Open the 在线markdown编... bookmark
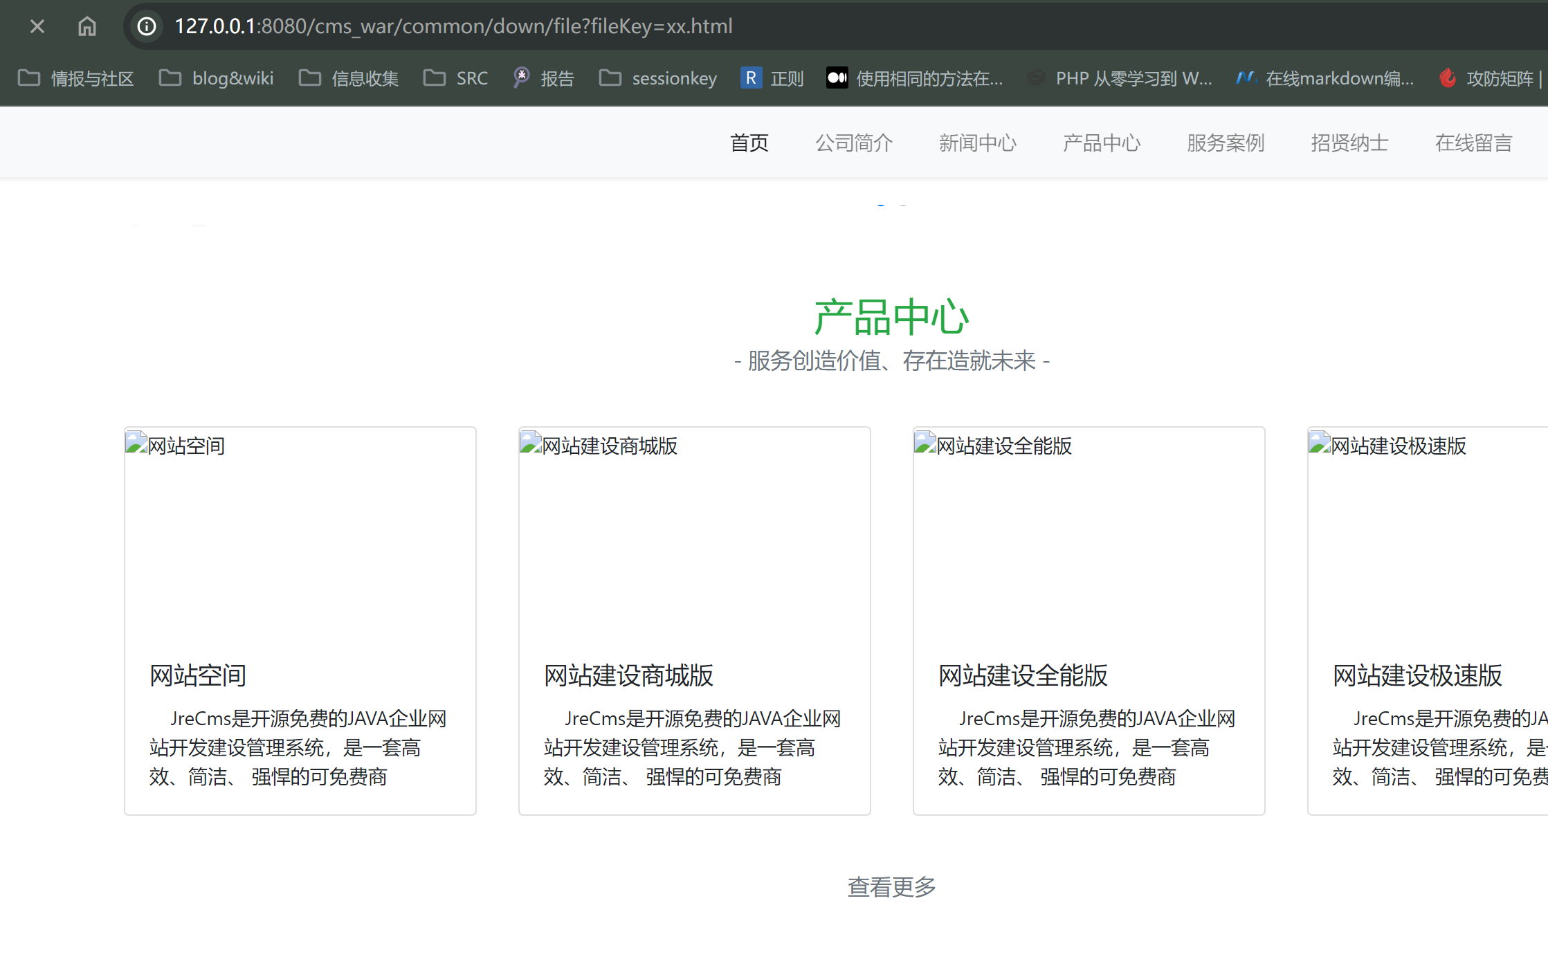 point(1324,78)
